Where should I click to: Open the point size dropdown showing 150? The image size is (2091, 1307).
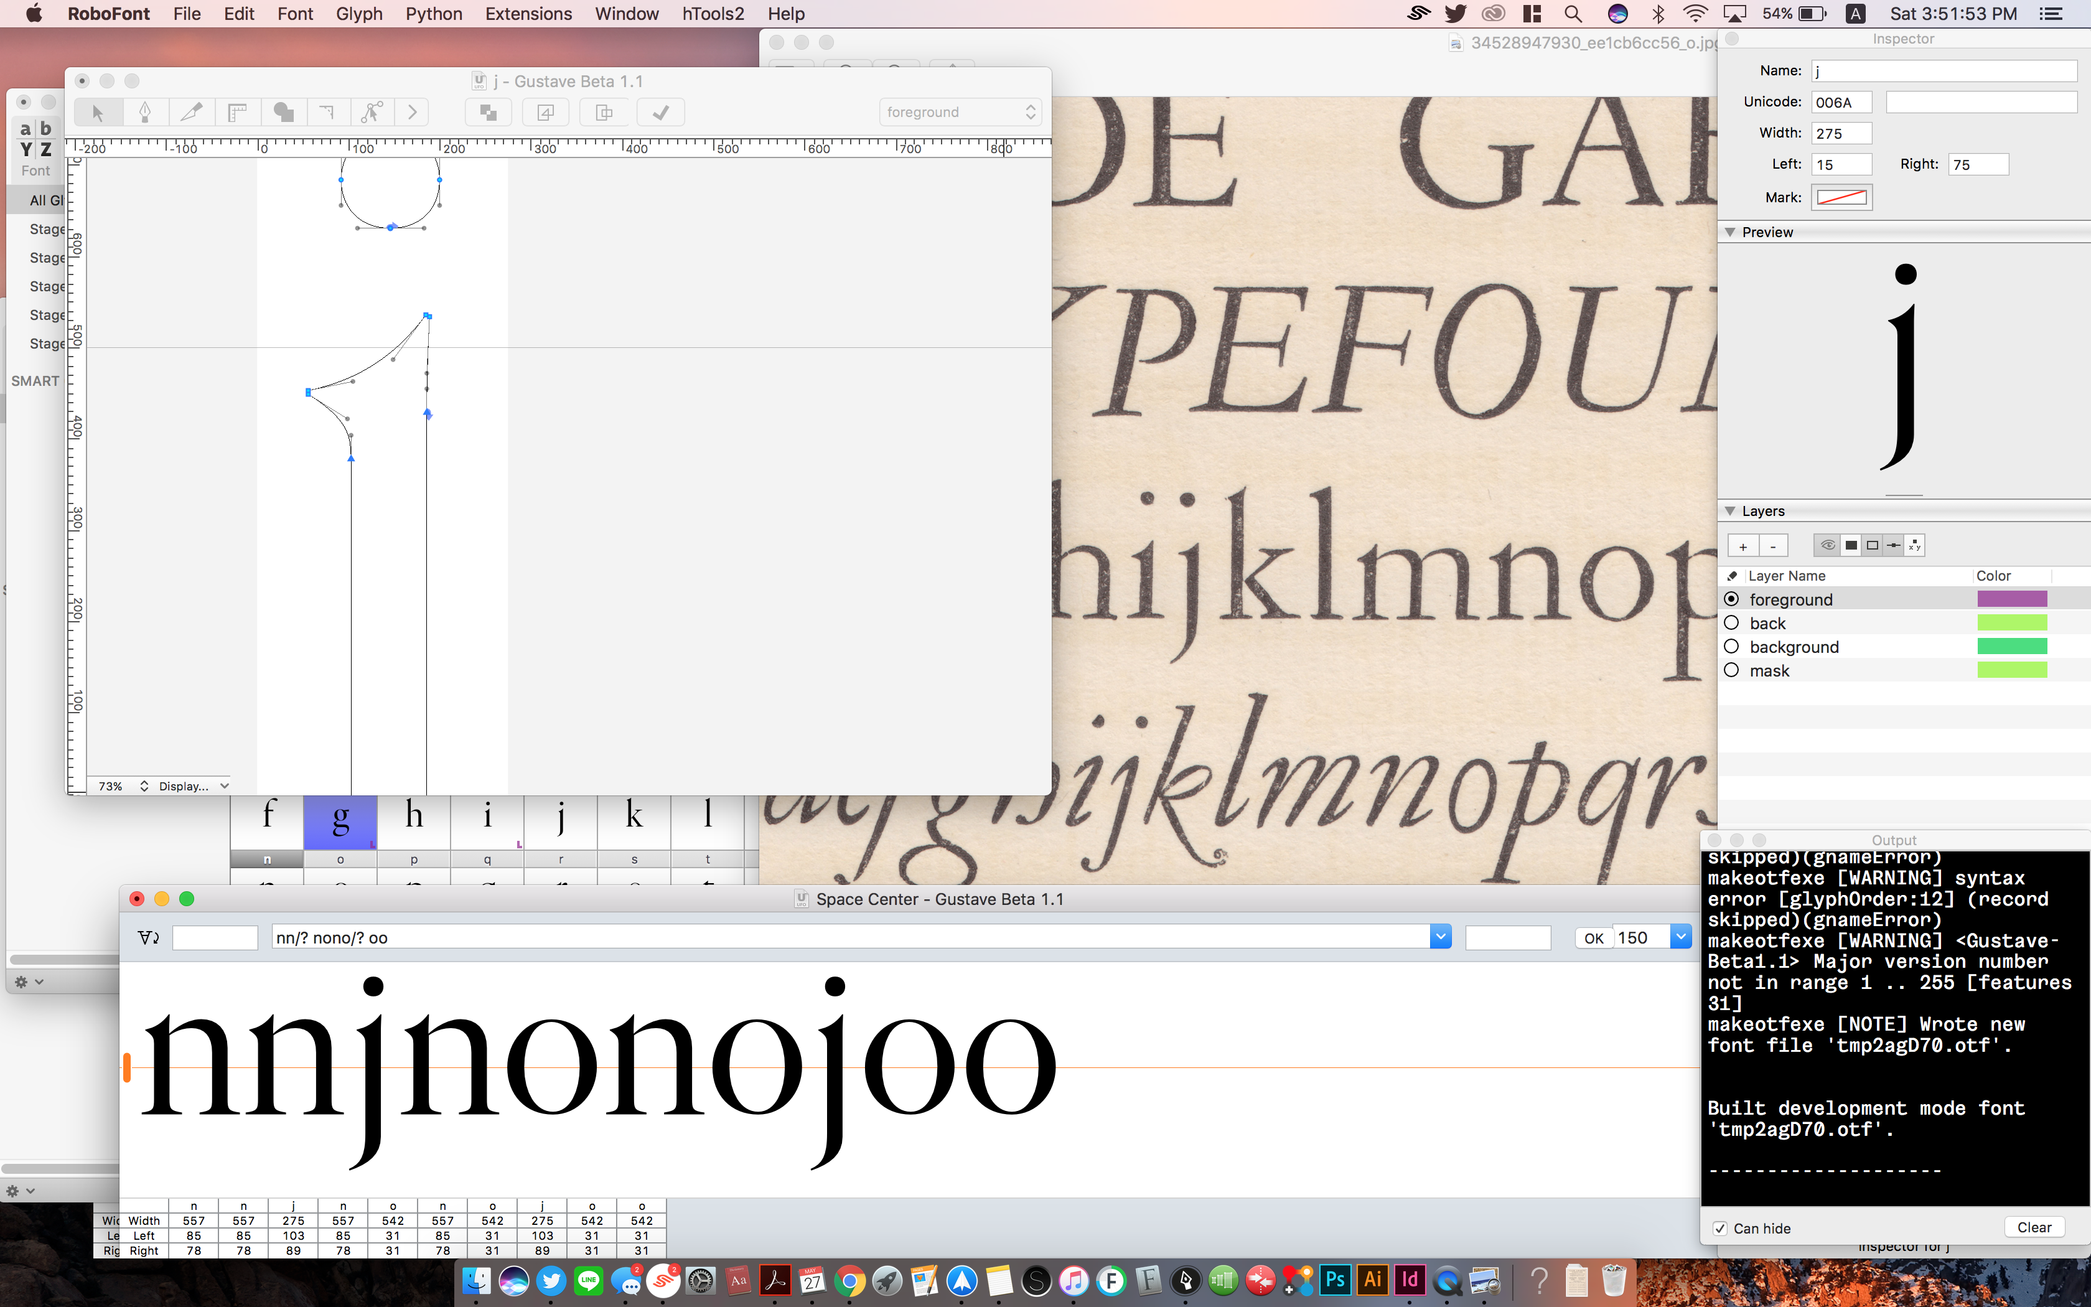(1680, 937)
